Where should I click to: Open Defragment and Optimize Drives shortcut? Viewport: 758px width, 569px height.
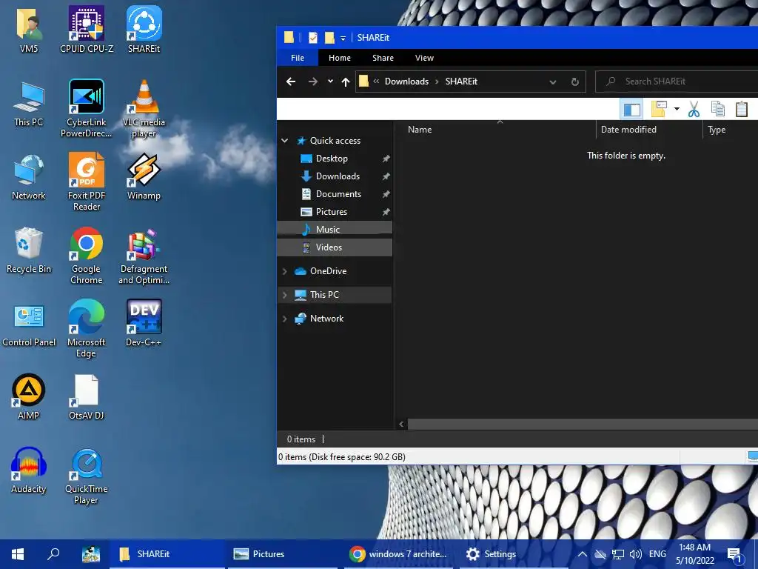(x=144, y=256)
